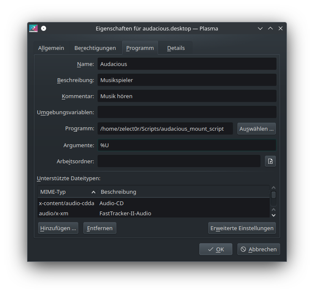Viewport: 314px width, 294px height.
Task: Click the second scrollbar up arrow above down arrow
Action: click(x=273, y=210)
